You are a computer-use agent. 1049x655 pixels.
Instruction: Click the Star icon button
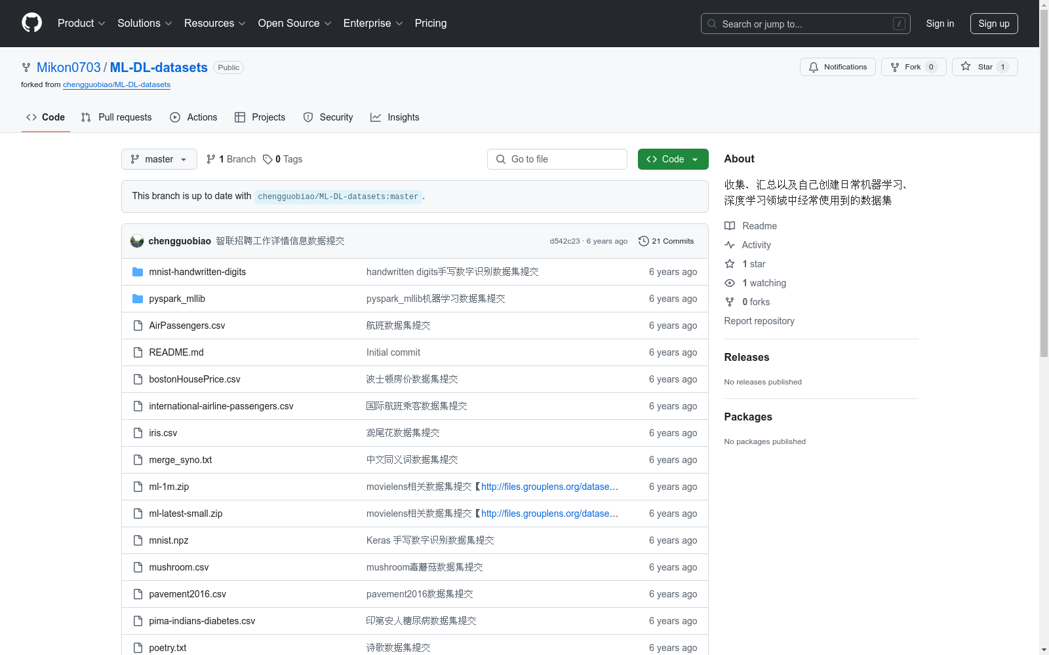click(x=966, y=67)
